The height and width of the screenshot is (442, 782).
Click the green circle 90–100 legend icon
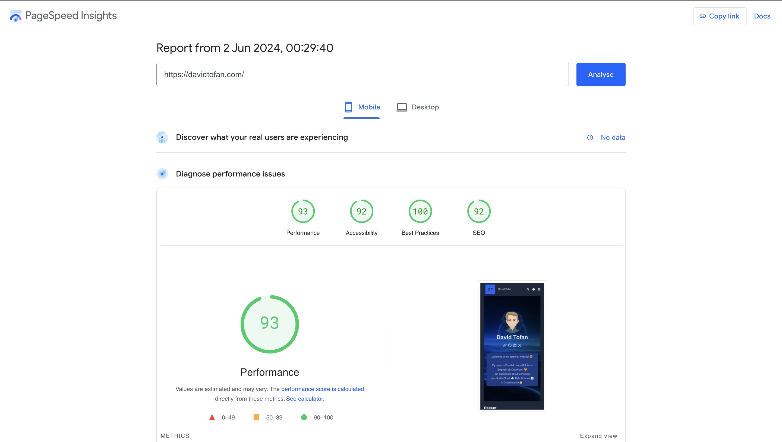click(x=304, y=417)
